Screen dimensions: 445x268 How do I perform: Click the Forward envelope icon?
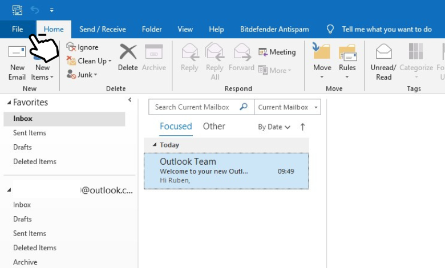(x=242, y=52)
